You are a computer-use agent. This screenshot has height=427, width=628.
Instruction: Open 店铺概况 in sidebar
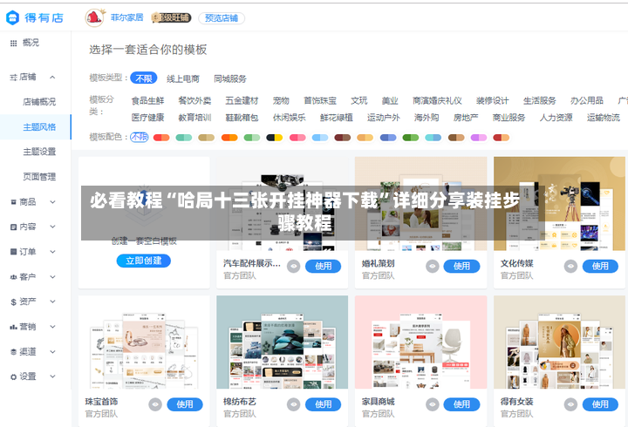(x=39, y=102)
